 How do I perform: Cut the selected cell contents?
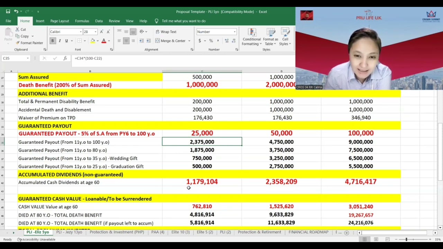coord(20,29)
